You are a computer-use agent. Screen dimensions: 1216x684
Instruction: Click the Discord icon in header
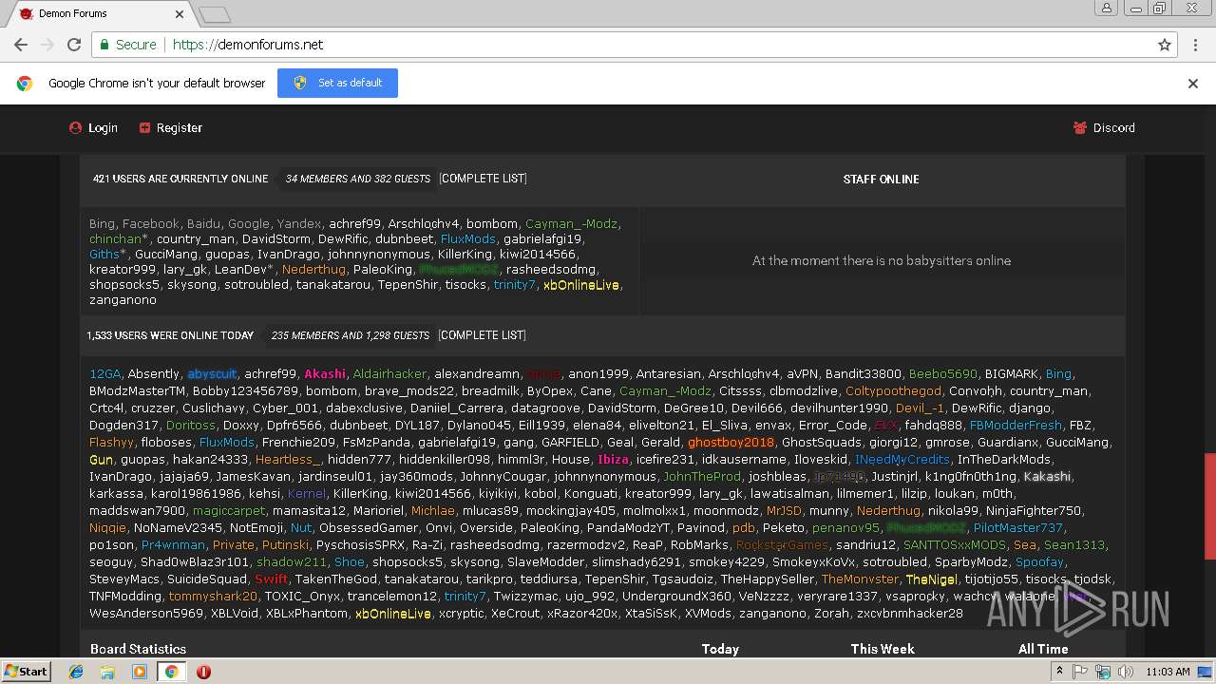pos(1080,128)
